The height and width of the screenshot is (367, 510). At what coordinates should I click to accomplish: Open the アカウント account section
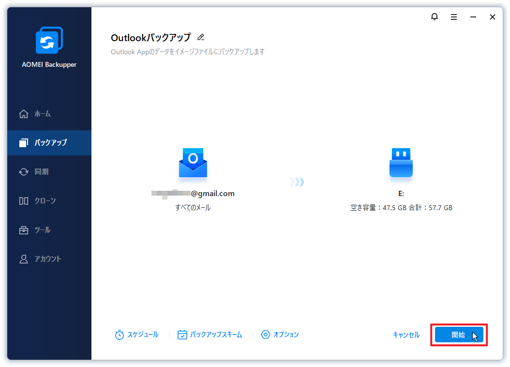[x=49, y=259]
